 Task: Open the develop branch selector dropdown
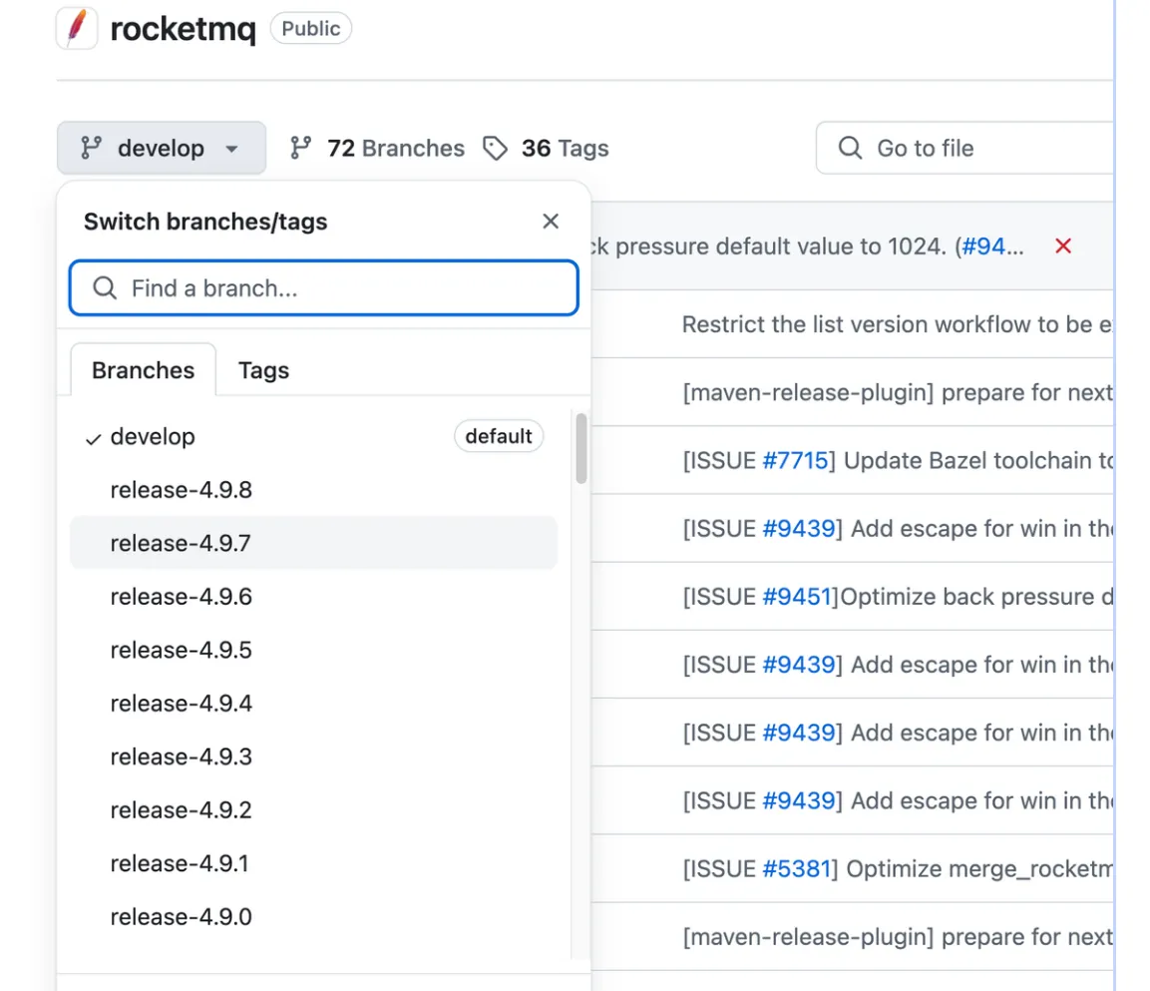coord(162,148)
